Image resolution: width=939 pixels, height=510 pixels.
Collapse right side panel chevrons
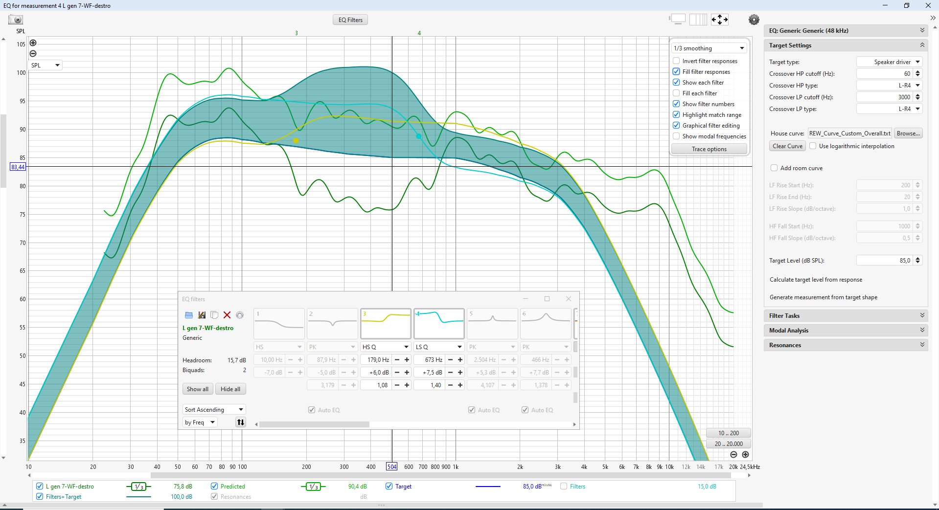tap(933, 18)
